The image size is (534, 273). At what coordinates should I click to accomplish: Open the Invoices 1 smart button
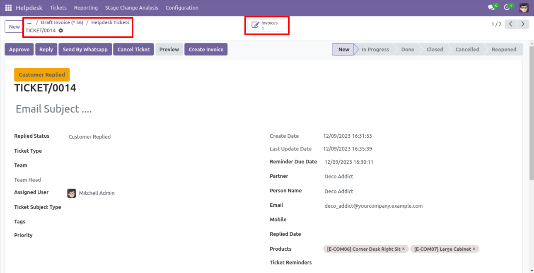pyautogui.click(x=267, y=26)
